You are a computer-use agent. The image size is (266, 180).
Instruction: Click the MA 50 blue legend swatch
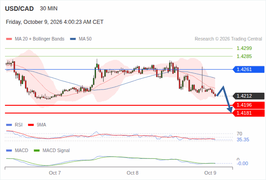(73, 39)
